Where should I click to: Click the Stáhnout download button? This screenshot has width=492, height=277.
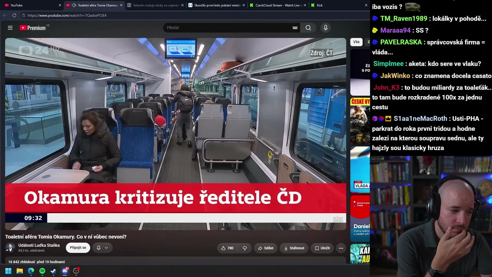(294, 248)
